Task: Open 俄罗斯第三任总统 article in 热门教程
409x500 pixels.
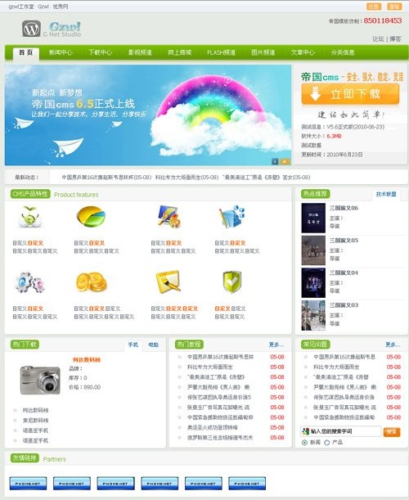Action: (220, 438)
